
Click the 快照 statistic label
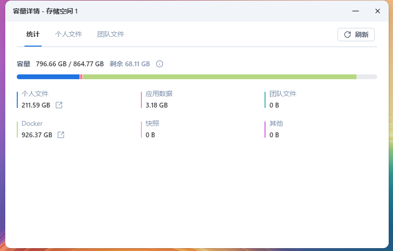point(152,124)
